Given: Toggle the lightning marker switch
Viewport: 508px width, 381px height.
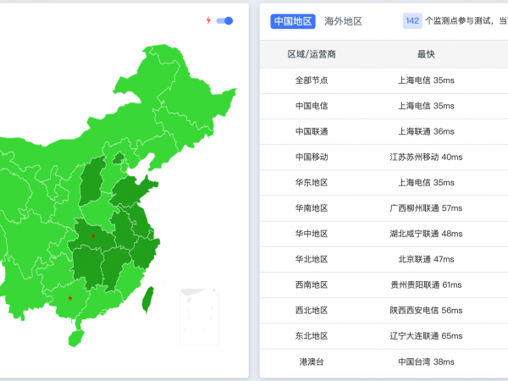Looking at the screenshot, I should [x=225, y=20].
